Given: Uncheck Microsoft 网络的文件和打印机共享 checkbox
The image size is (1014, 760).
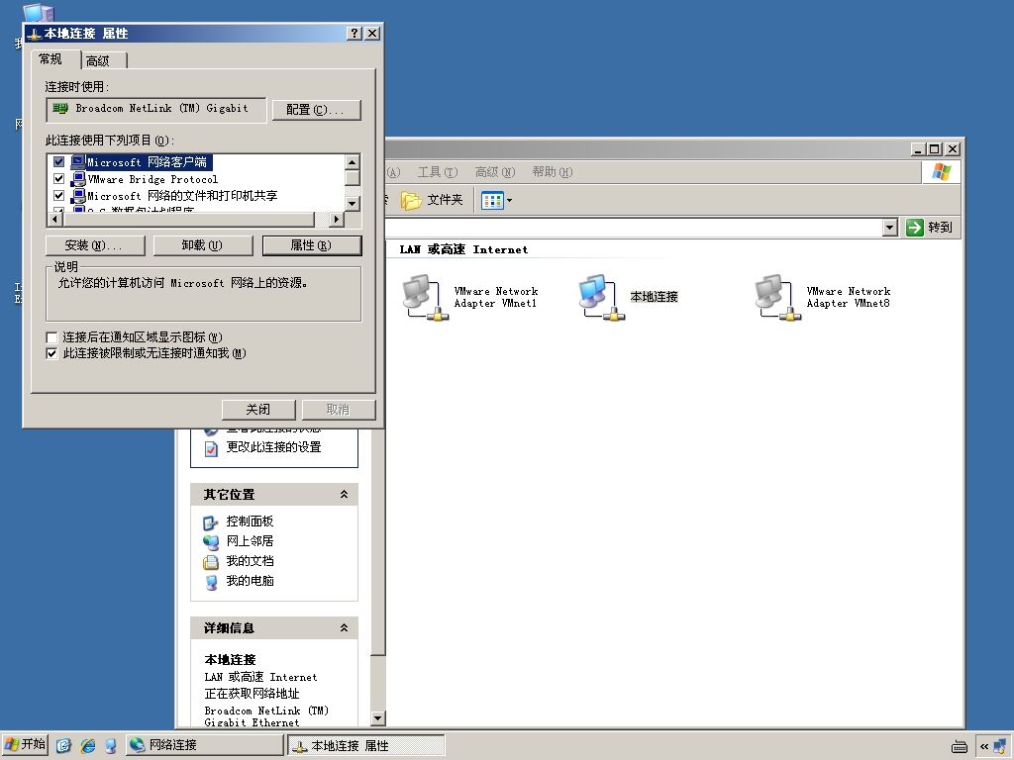Looking at the screenshot, I should [x=58, y=195].
